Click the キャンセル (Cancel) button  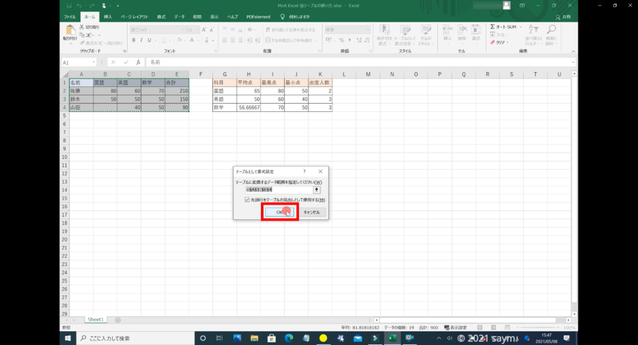[x=311, y=212]
